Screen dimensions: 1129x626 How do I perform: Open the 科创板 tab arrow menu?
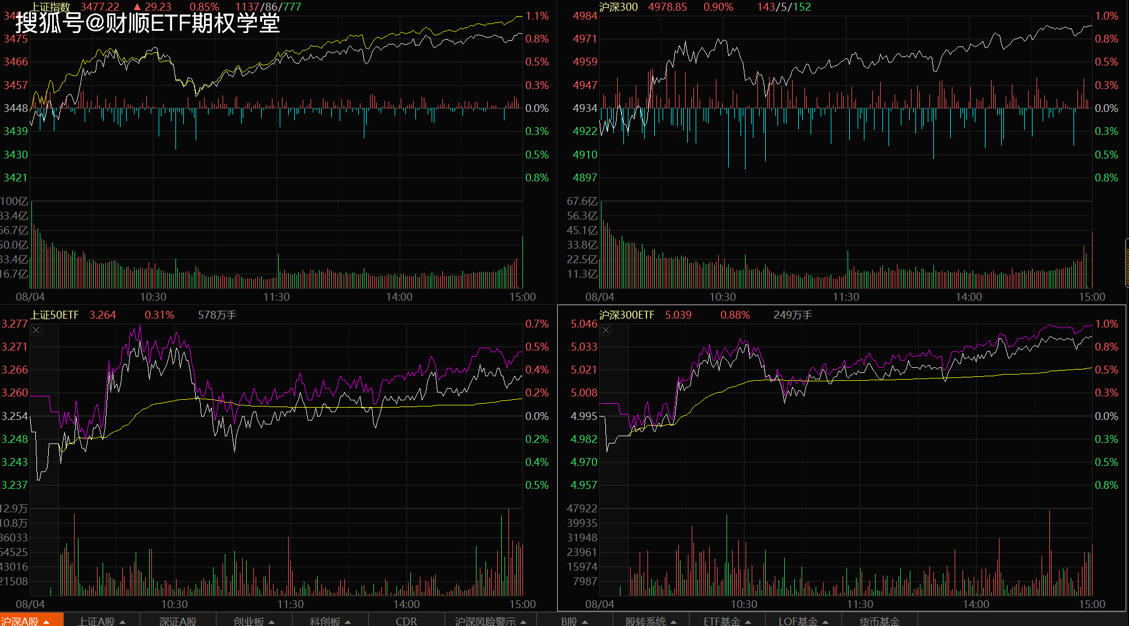click(348, 622)
